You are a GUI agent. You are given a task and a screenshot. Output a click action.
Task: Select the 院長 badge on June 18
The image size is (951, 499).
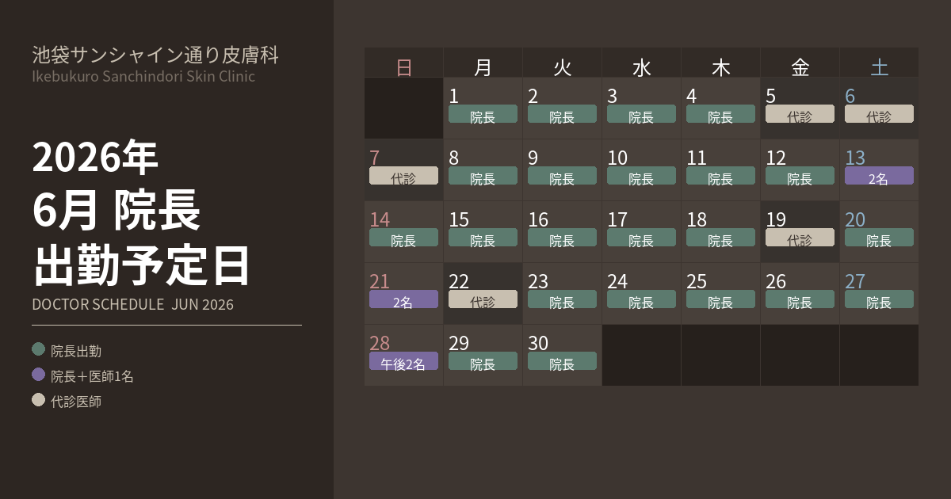pos(720,238)
